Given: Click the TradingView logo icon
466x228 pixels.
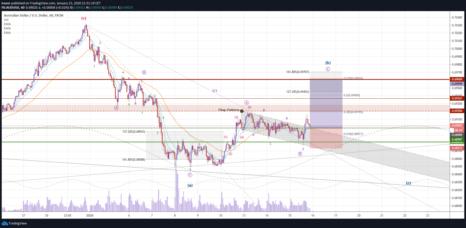Looking at the screenshot, I should [x=5, y=223].
